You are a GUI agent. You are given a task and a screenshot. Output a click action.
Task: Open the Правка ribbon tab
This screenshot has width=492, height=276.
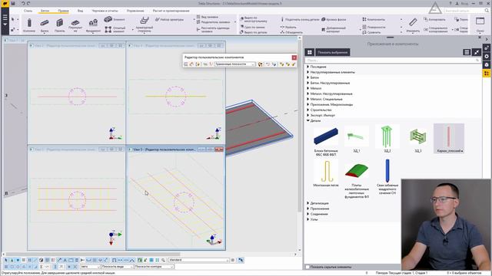[63, 11]
